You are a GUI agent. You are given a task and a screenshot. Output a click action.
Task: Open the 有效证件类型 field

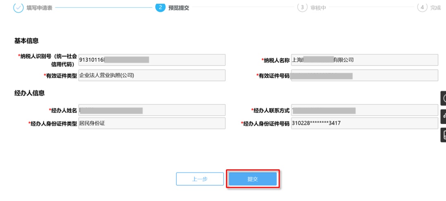pyautogui.click(x=152, y=75)
